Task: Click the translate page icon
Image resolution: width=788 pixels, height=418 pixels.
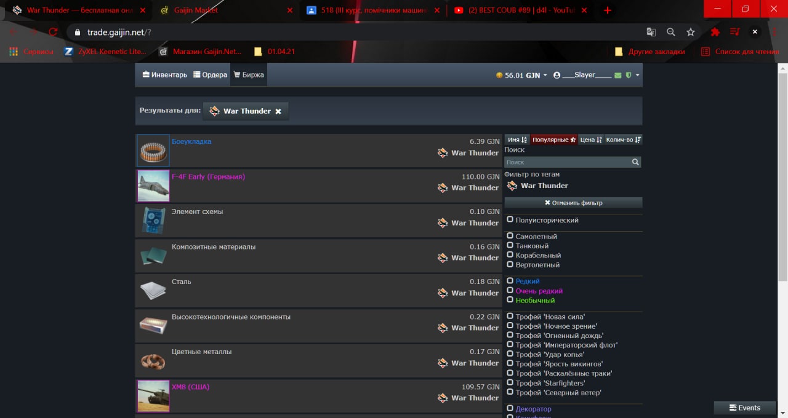Action: (x=651, y=32)
